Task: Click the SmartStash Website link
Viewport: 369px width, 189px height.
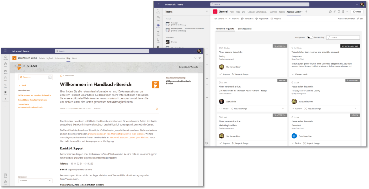Action: coord(188,67)
